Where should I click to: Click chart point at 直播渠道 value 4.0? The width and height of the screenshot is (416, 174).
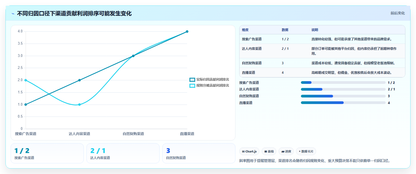(x=187, y=31)
